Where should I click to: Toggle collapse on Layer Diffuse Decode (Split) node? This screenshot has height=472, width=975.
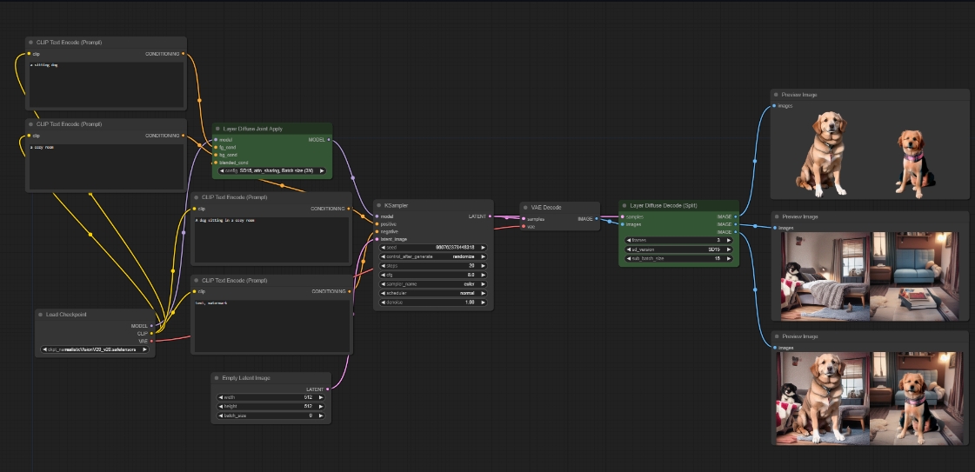[x=624, y=205]
